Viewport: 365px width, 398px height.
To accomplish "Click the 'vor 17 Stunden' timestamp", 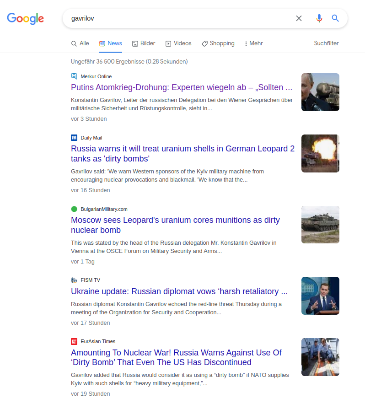I will [91, 323].
